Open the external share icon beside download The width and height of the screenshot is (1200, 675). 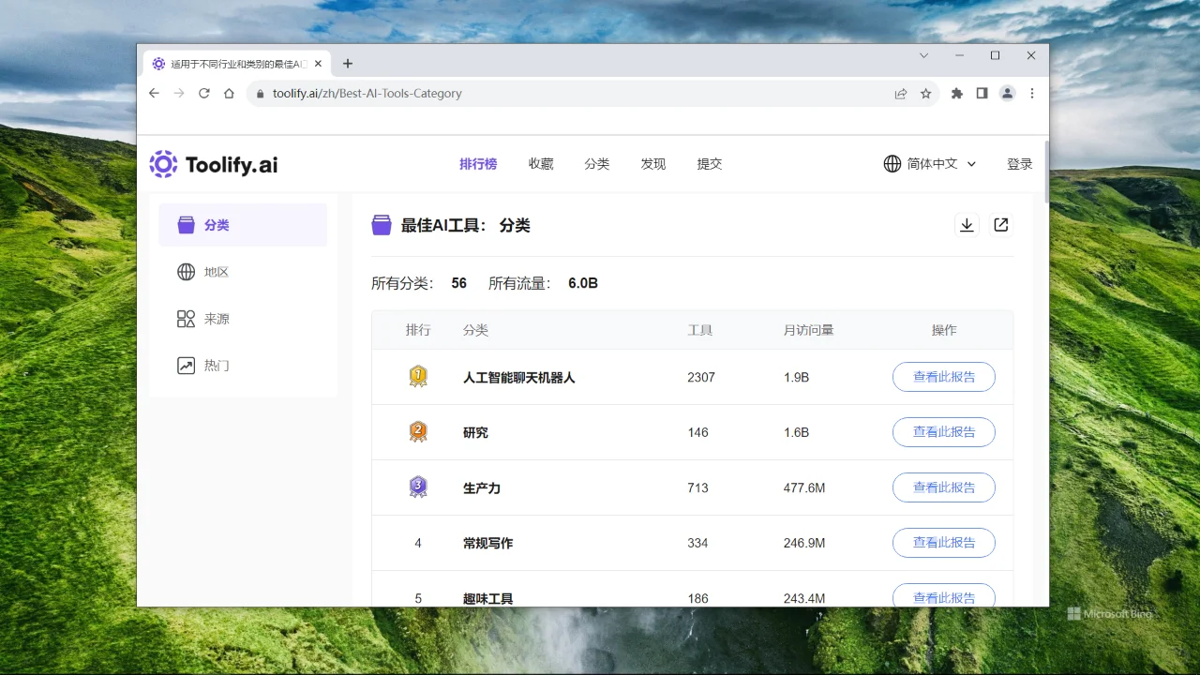(x=1000, y=224)
